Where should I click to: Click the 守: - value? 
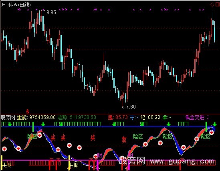tap(134, 117)
